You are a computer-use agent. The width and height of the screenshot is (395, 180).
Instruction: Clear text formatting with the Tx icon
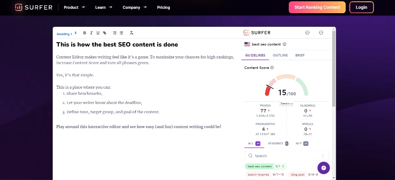pyautogui.click(x=132, y=33)
